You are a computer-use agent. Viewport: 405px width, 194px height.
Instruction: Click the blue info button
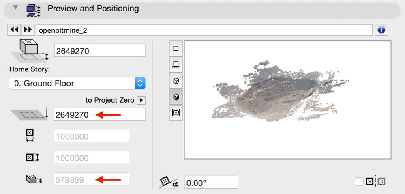pyautogui.click(x=381, y=30)
